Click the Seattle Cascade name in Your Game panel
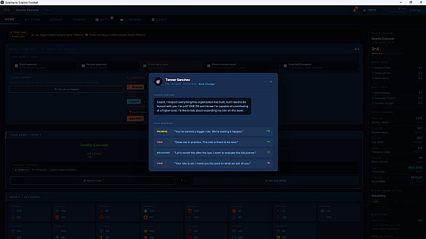Viewport: 426px width, 239px height. 94,145
